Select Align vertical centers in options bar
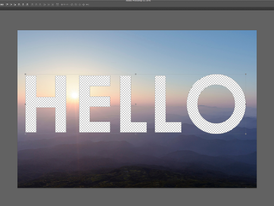274x206 pixels. [x=11, y=4]
